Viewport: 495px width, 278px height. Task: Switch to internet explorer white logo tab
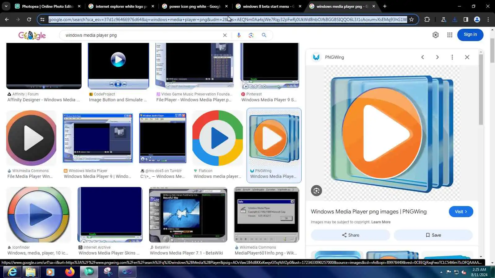pos(121,6)
